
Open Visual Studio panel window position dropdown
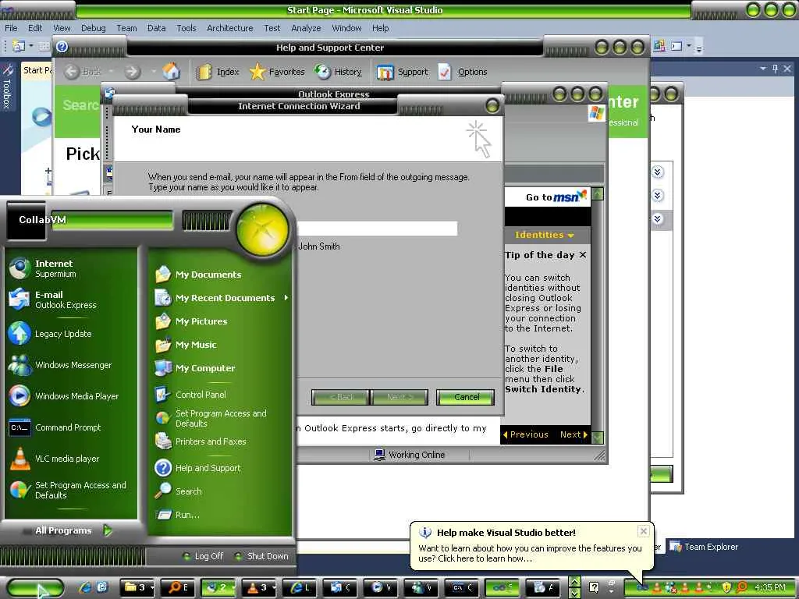(x=763, y=69)
